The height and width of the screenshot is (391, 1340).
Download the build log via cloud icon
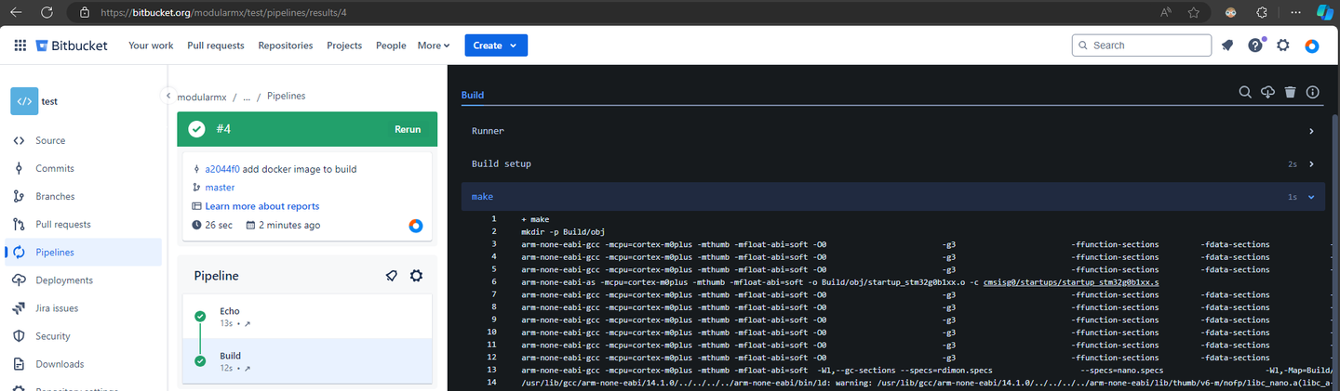tap(1266, 92)
